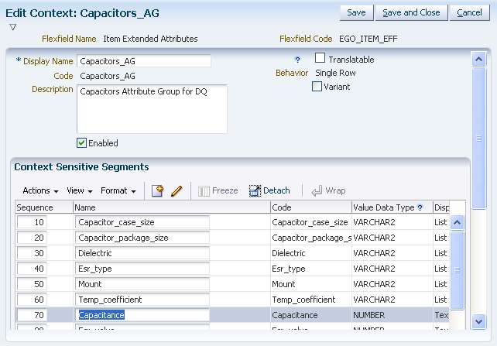The height and width of the screenshot is (346, 497).
Task: Click the Temp_coefficient code cell
Action: tap(311, 300)
